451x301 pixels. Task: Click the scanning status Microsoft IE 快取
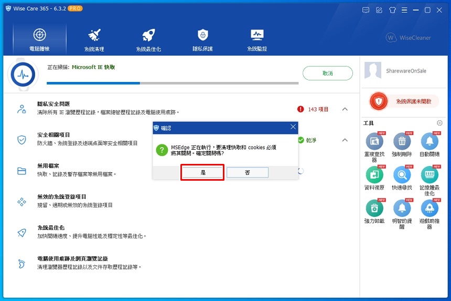coord(93,67)
